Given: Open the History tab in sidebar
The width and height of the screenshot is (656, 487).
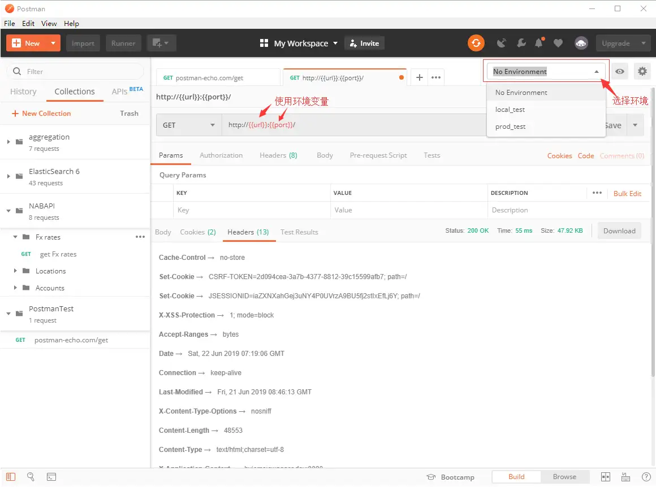Looking at the screenshot, I should pos(23,92).
